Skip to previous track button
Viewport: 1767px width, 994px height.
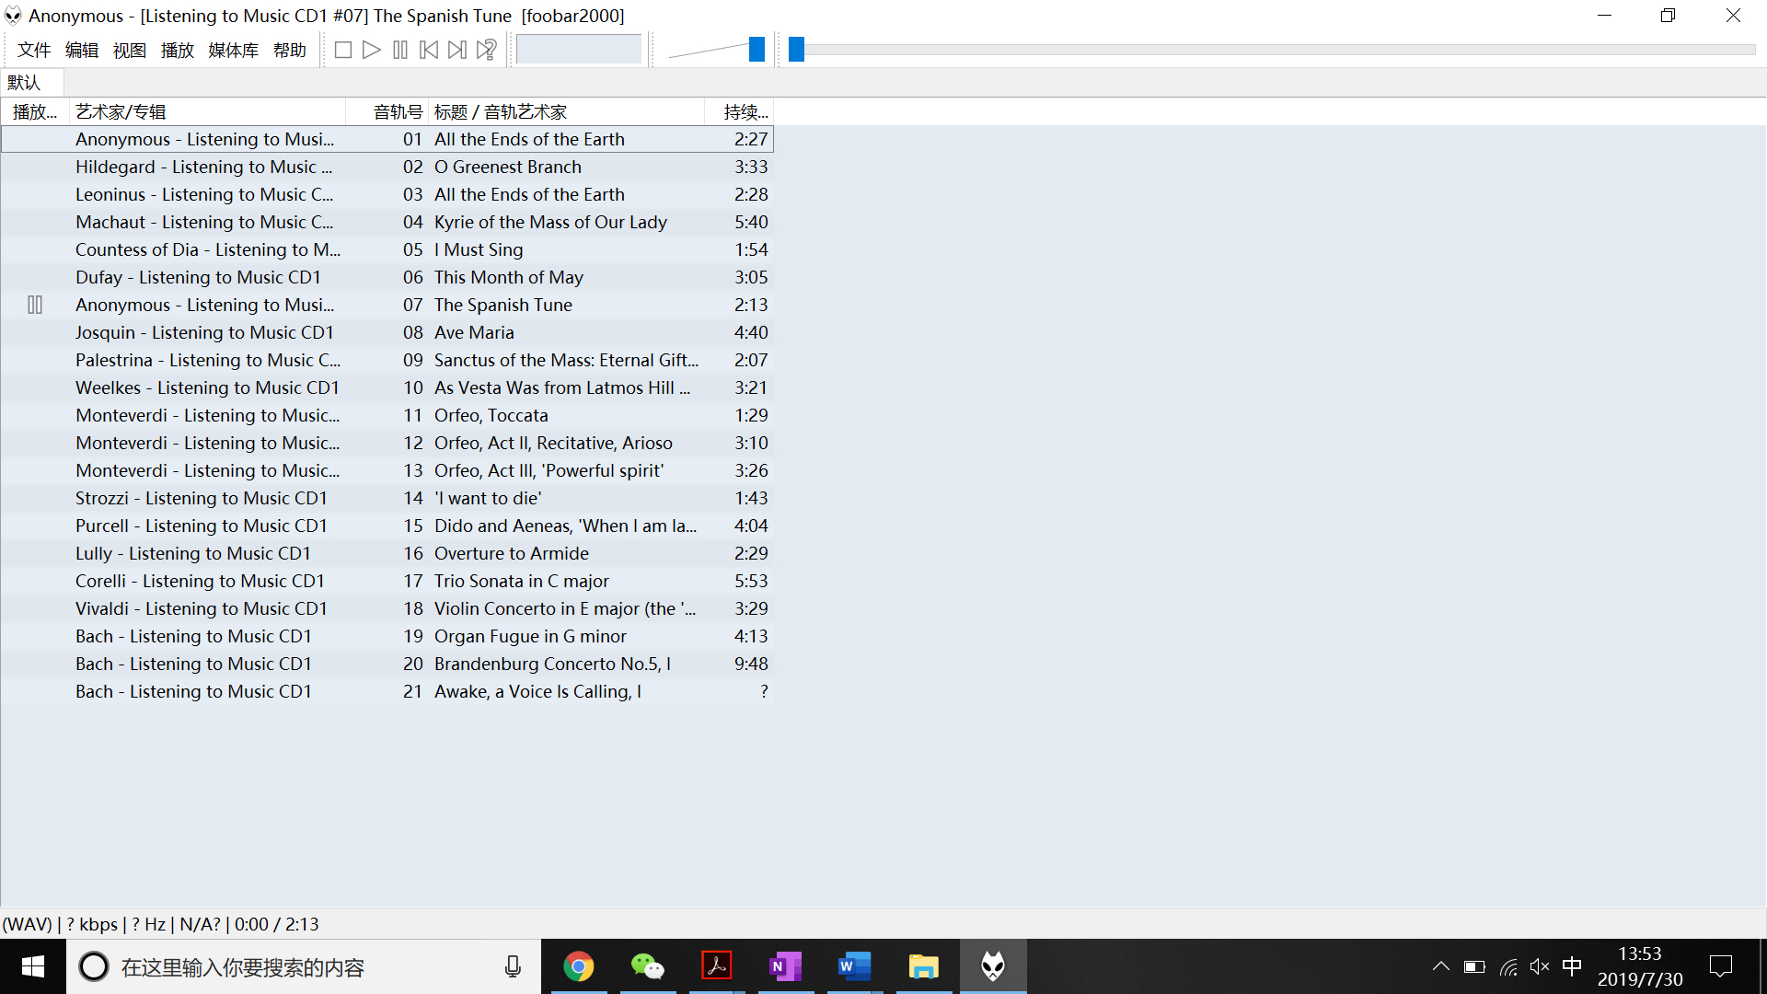(429, 50)
